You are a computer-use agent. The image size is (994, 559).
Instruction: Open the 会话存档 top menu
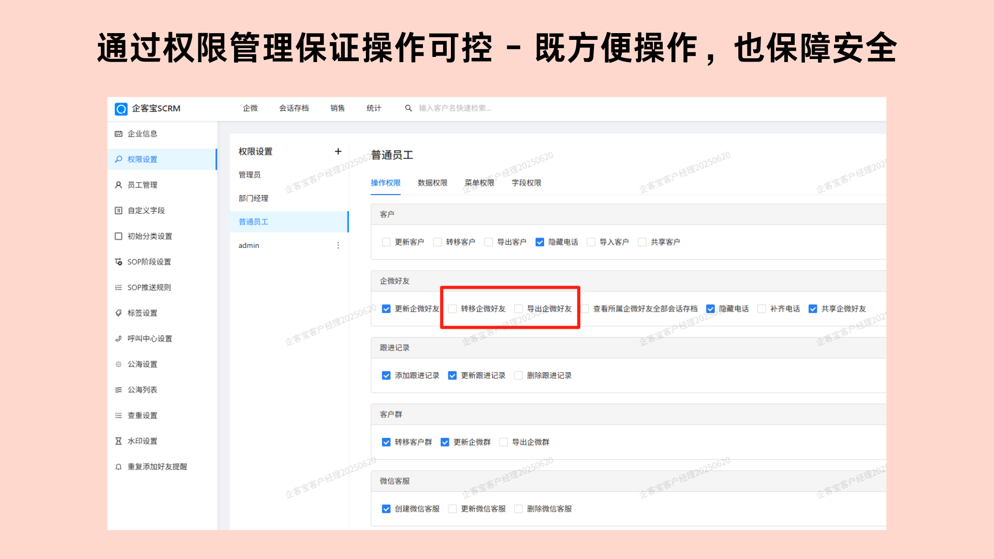pyautogui.click(x=294, y=108)
